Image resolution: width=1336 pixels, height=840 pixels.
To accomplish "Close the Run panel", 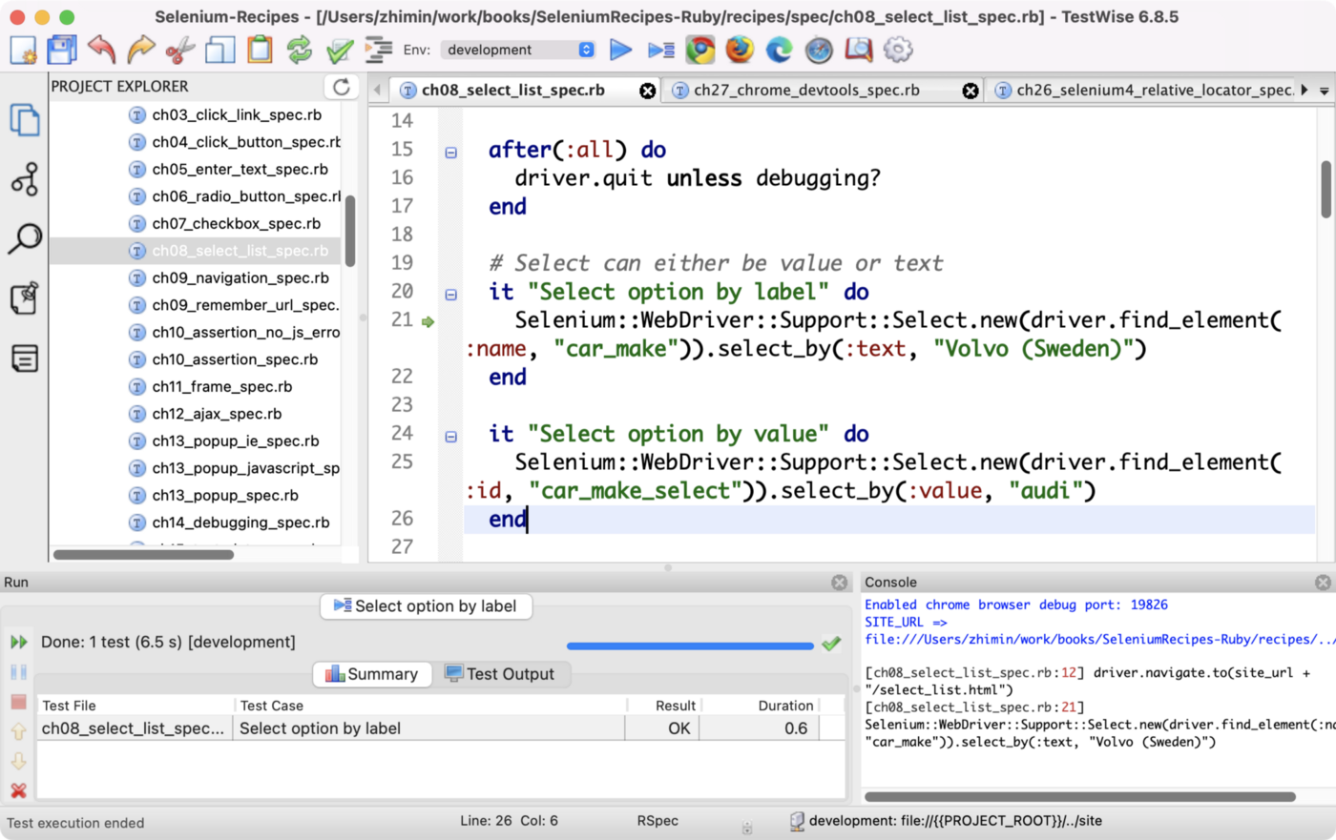I will click(x=840, y=583).
